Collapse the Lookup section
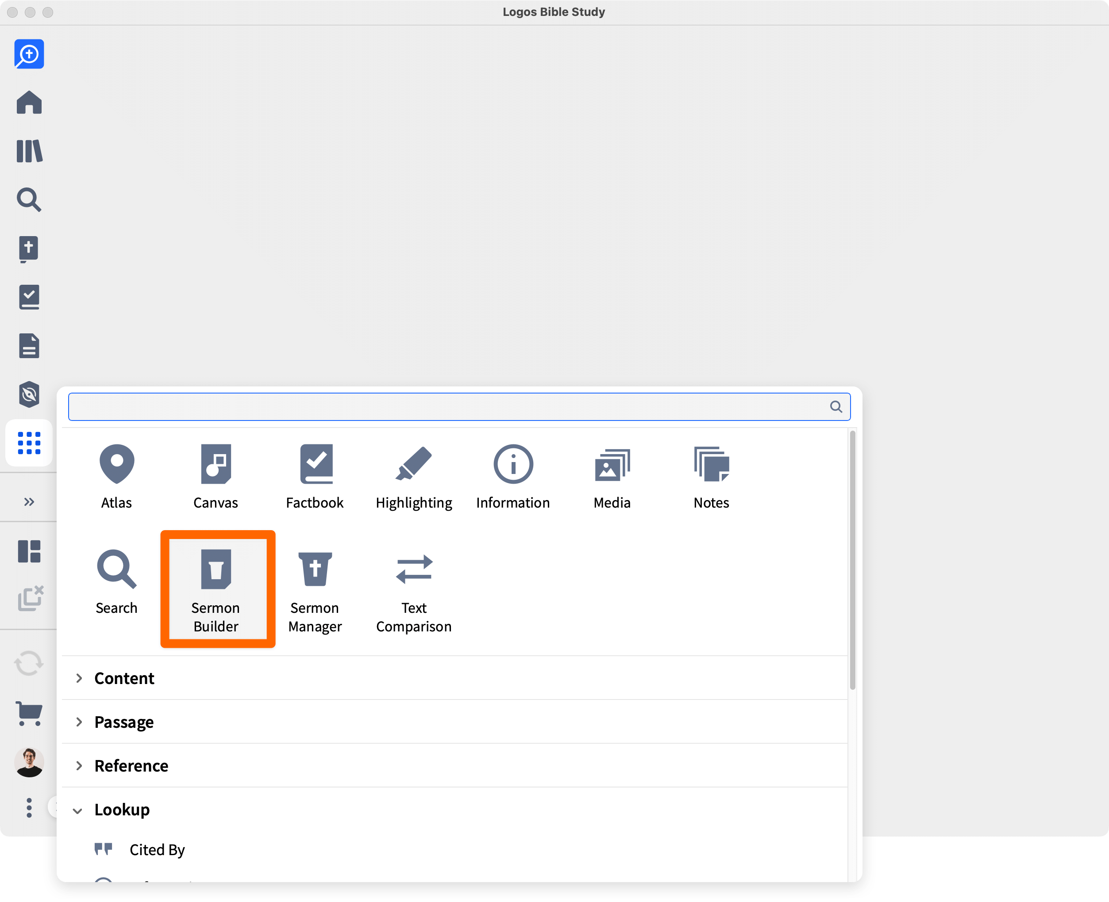Viewport: 1109px width, 902px height. pos(454,810)
